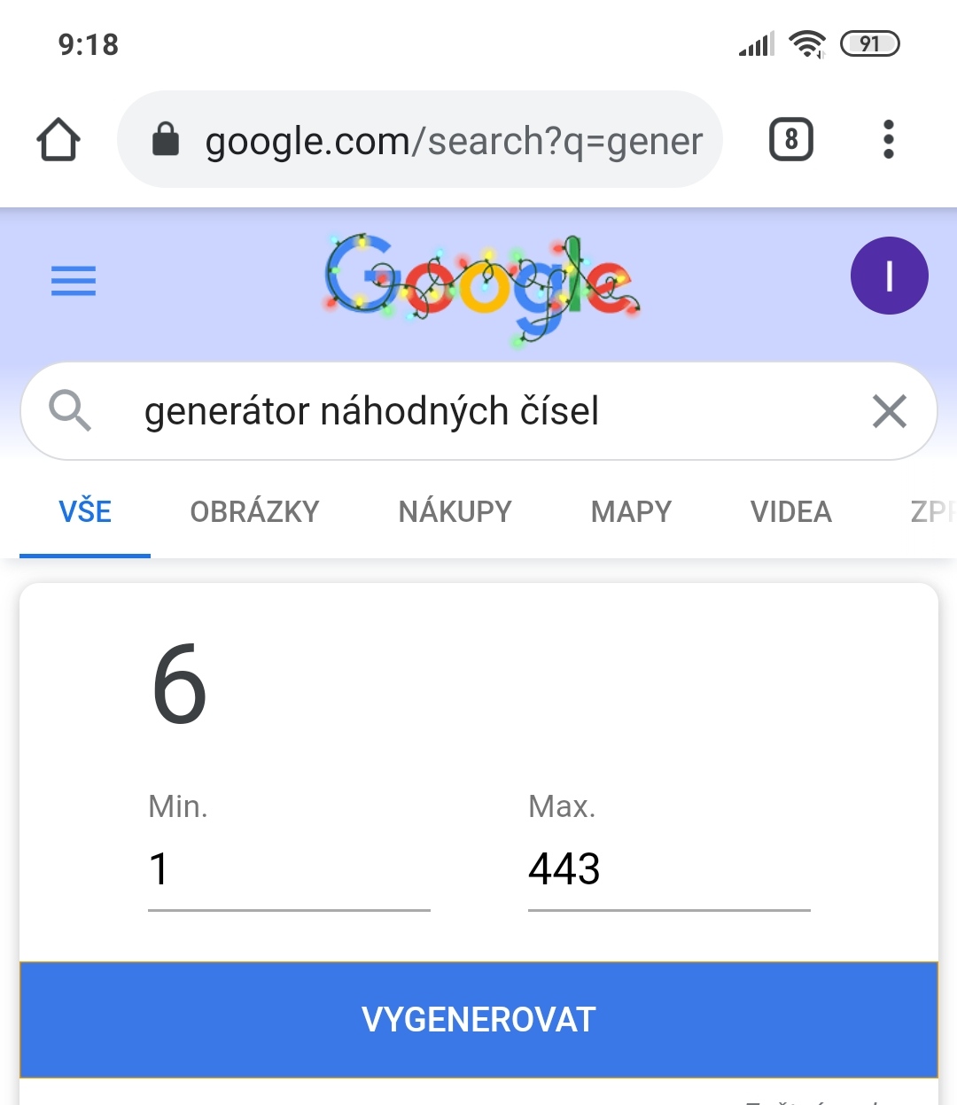Tap the generated number 6
This screenshot has height=1105, width=957.
pos(180,684)
